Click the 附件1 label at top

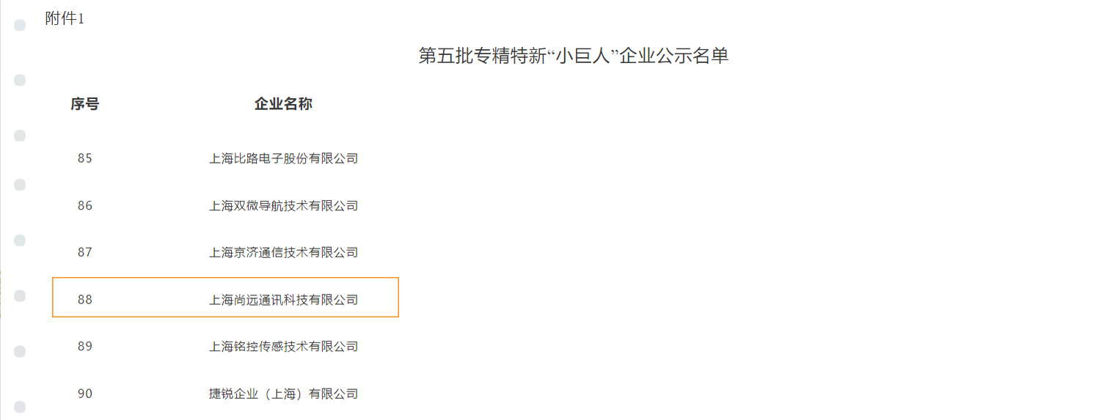65,19
